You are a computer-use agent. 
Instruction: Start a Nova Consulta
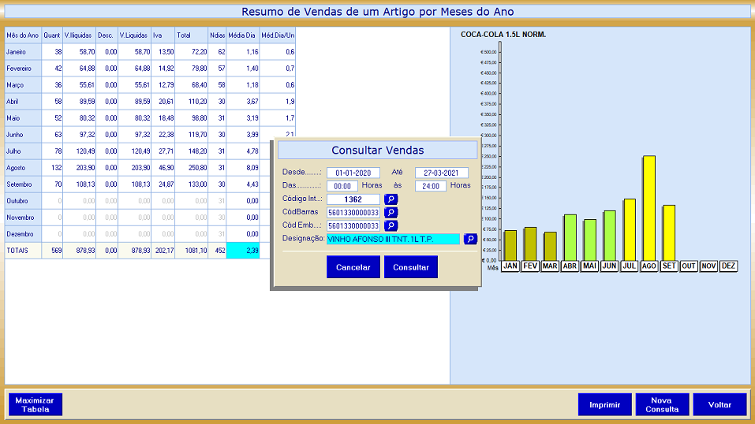coord(662,404)
